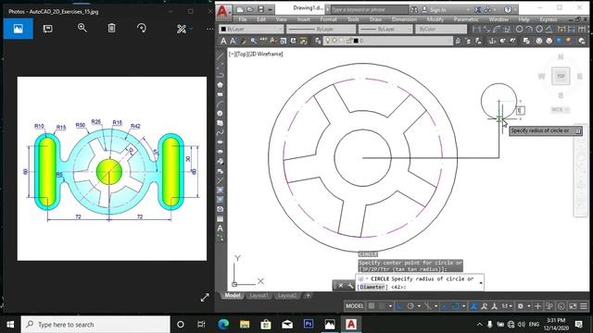
Task: Open the Draw menu
Action: point(375,19)
